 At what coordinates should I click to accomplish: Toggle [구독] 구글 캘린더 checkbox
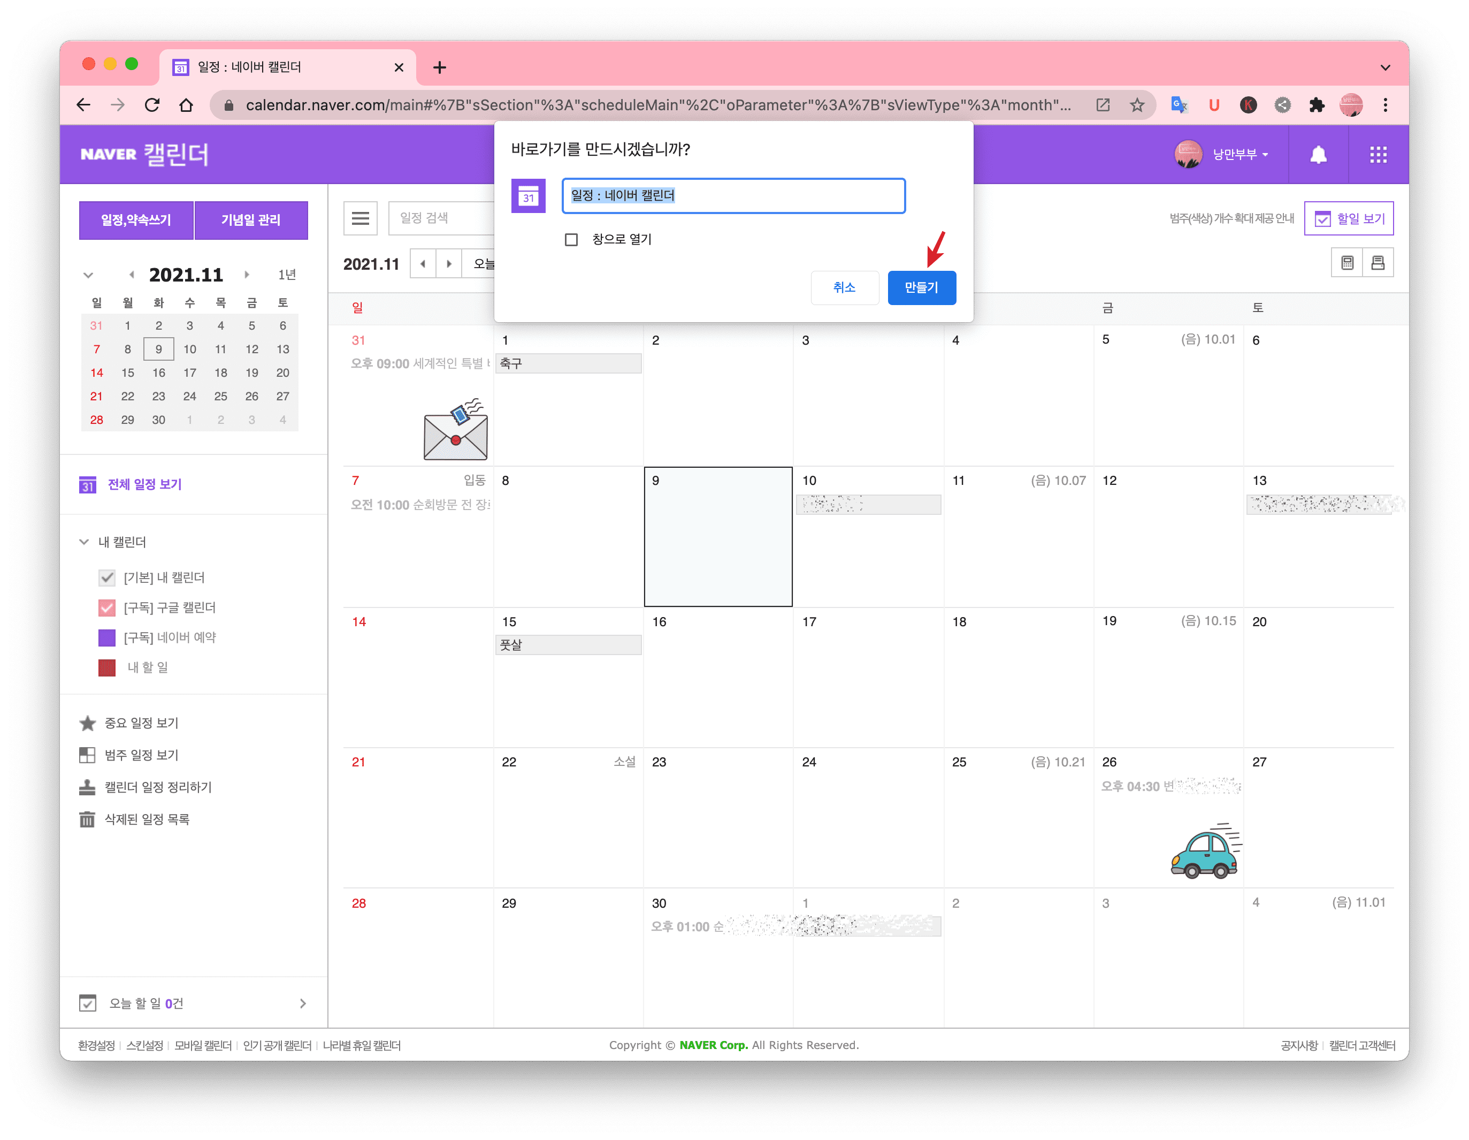[107, 607]
